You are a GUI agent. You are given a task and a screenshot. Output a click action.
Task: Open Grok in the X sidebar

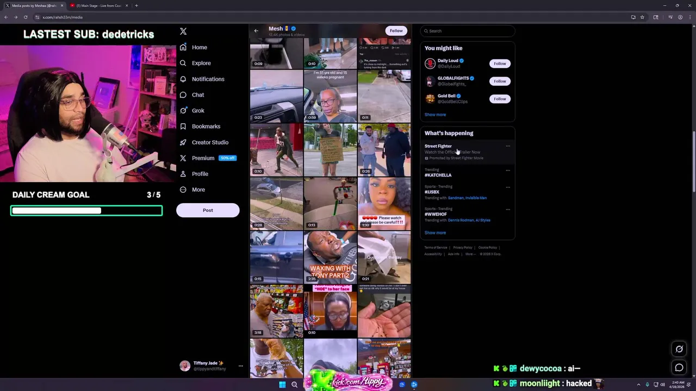tap(192, 110)
